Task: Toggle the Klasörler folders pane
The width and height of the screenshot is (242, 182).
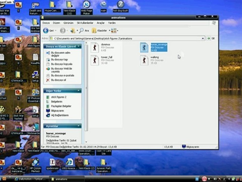Action: coord(99,31)
